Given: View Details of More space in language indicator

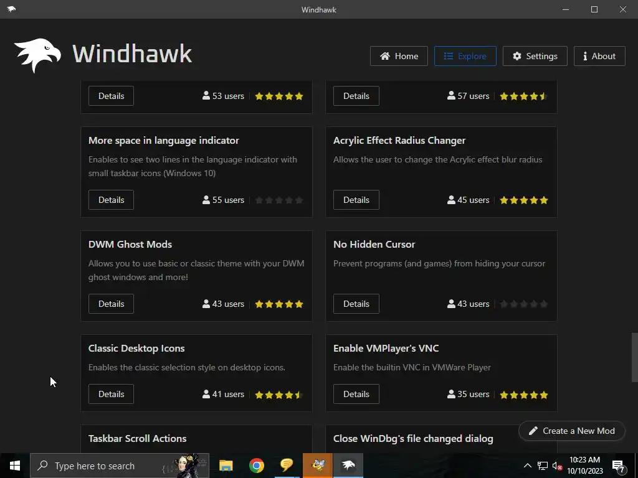Looking at the screenshot, I should 111,200.
